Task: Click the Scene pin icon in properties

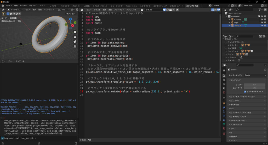Action: tap(265, 69)
